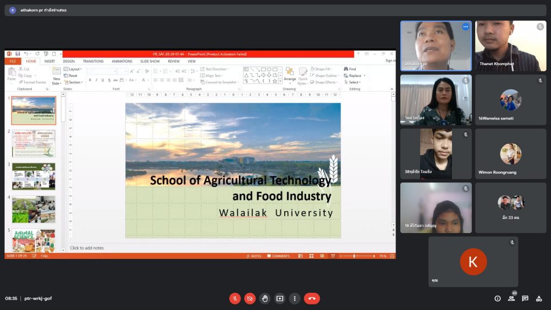Unmute the microphone in the meeting bar
Image resolution: width=551 pixels, height=310 pixels.
tap(235, 298)
